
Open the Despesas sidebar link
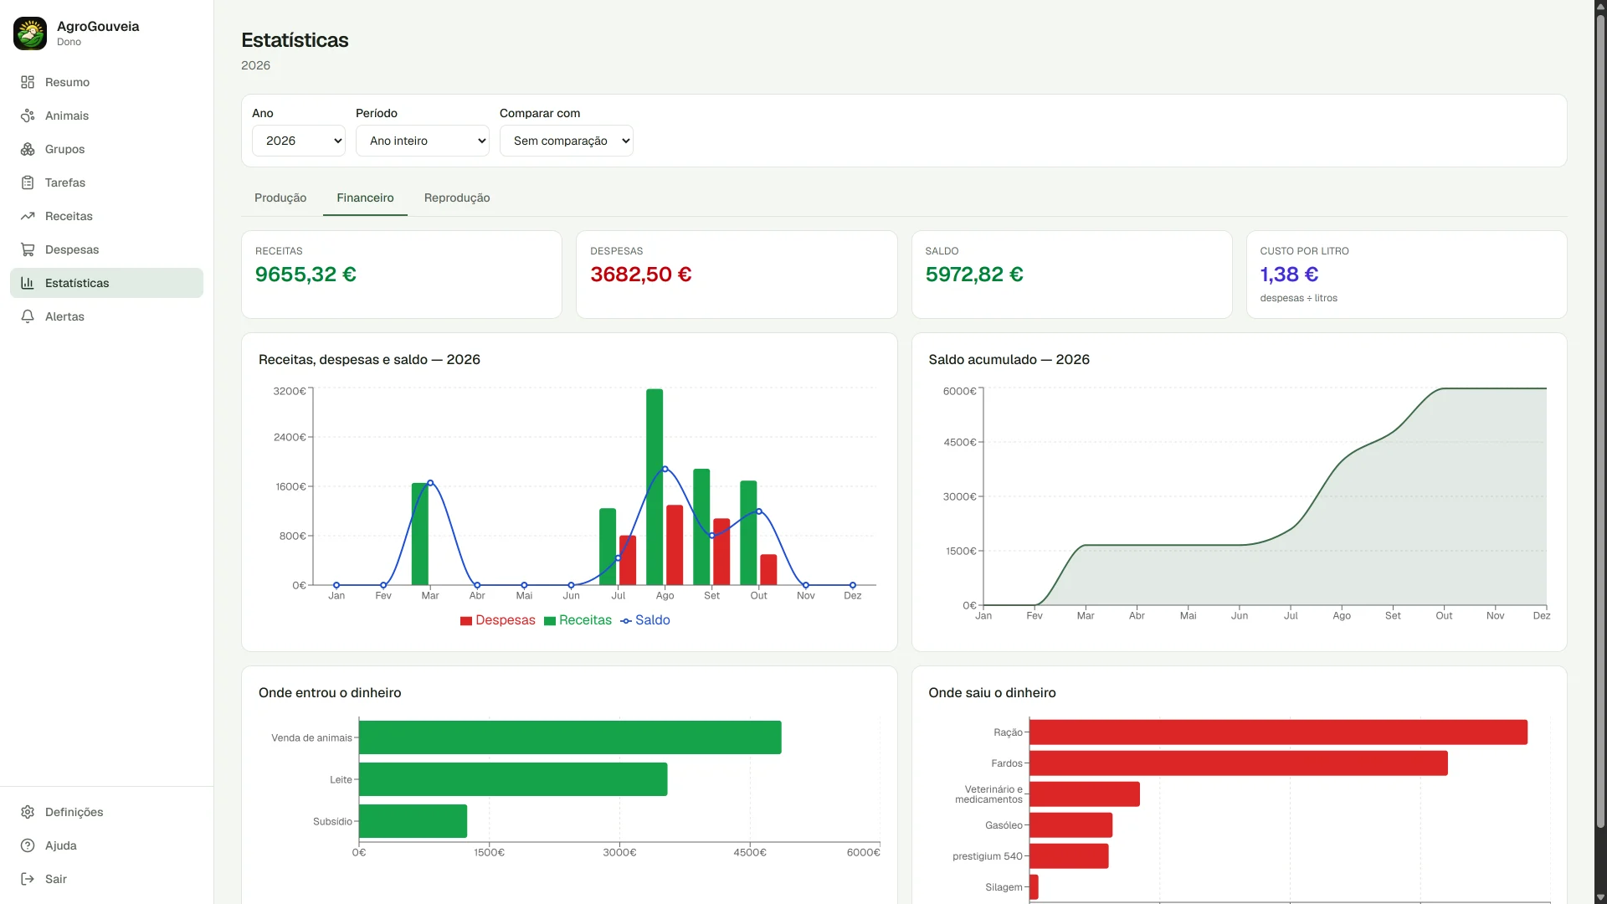pyautogui.click(x=106, y=249)
